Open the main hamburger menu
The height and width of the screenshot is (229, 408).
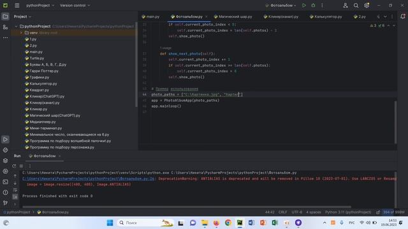[x=17, y=5]
